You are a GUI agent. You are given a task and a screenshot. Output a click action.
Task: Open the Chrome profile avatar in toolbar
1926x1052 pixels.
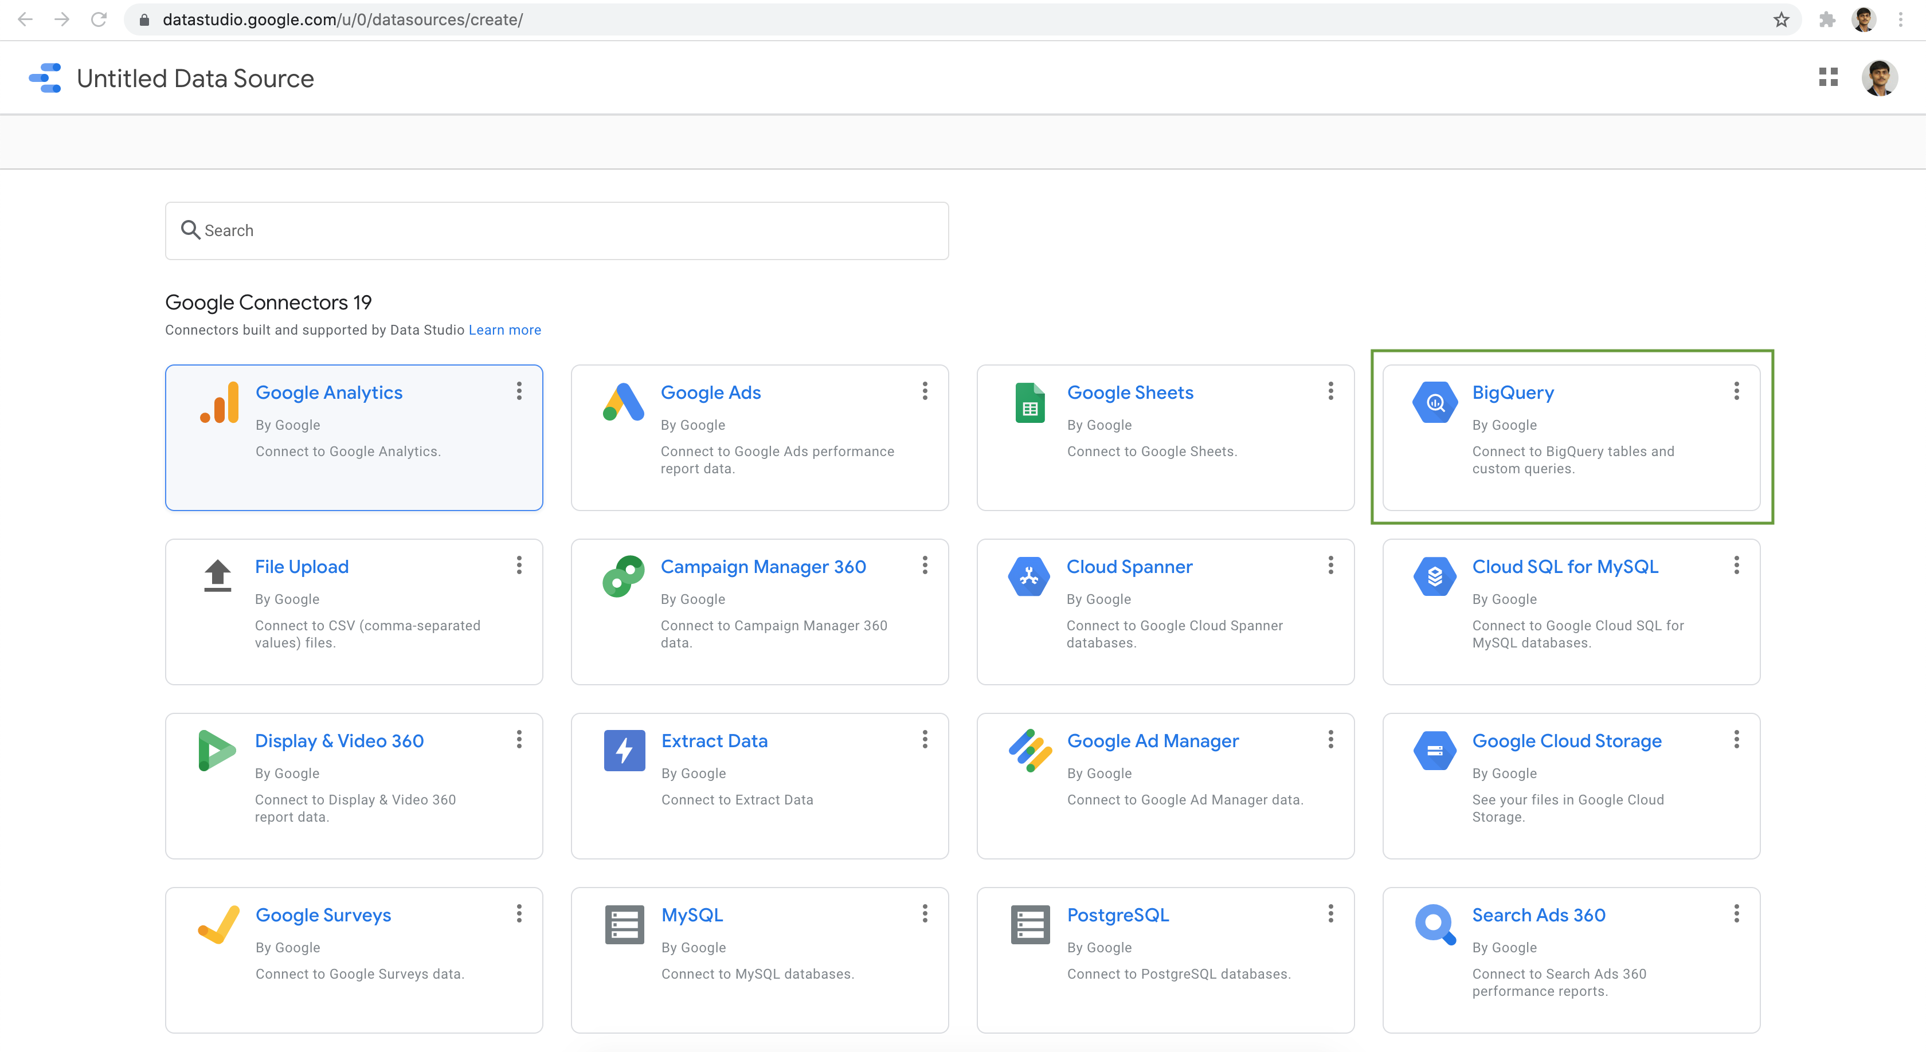pos(1863,19)
